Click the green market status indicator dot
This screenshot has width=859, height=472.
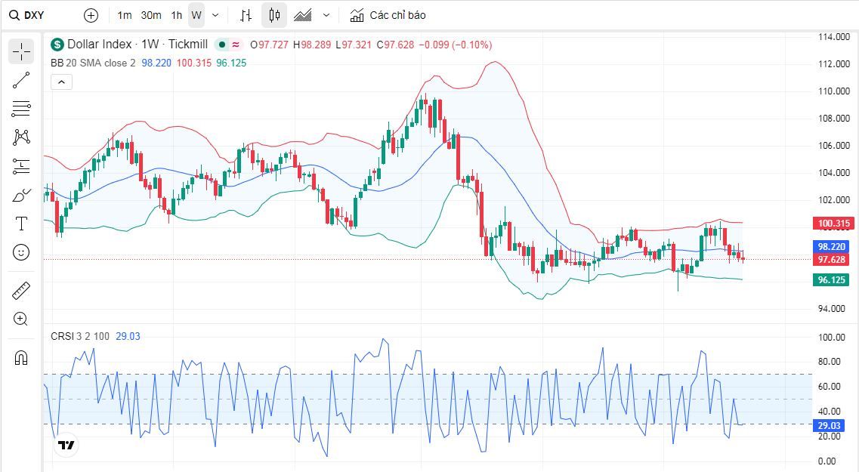tap(222, 45)
